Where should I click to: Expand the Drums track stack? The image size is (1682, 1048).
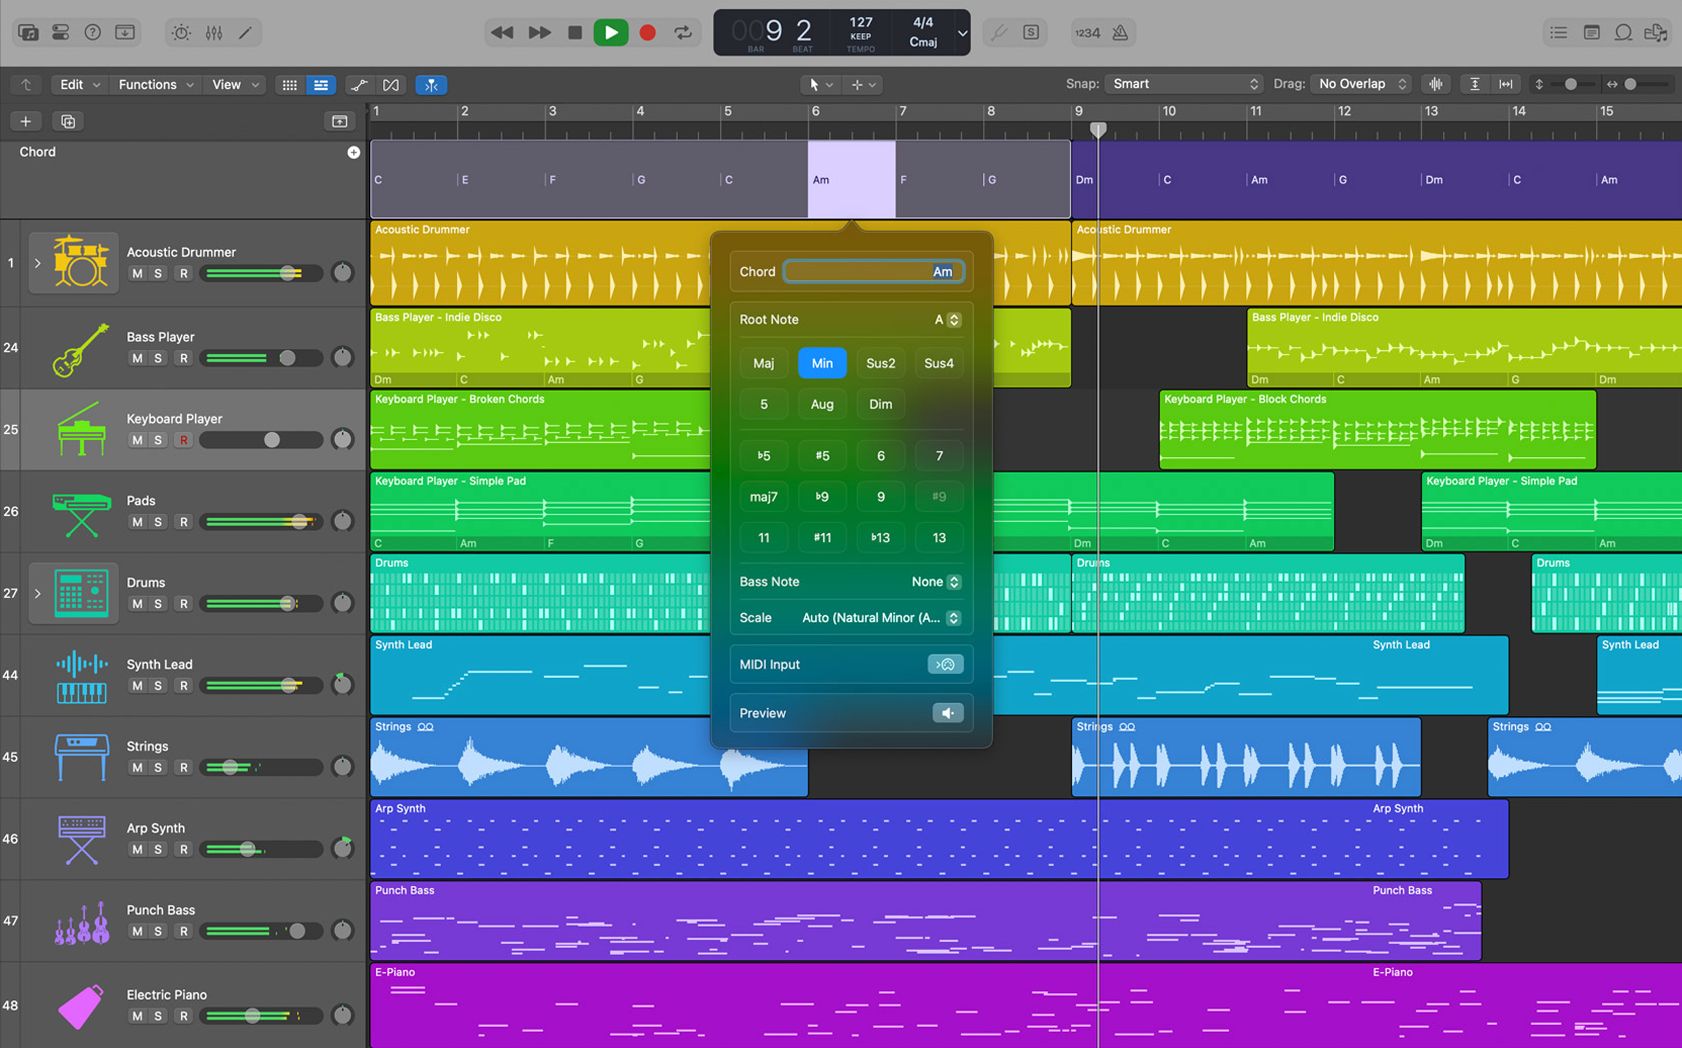tap(37, 593)
